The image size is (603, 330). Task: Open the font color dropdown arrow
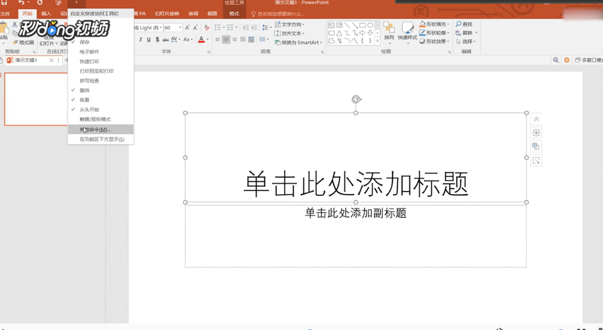207,40
